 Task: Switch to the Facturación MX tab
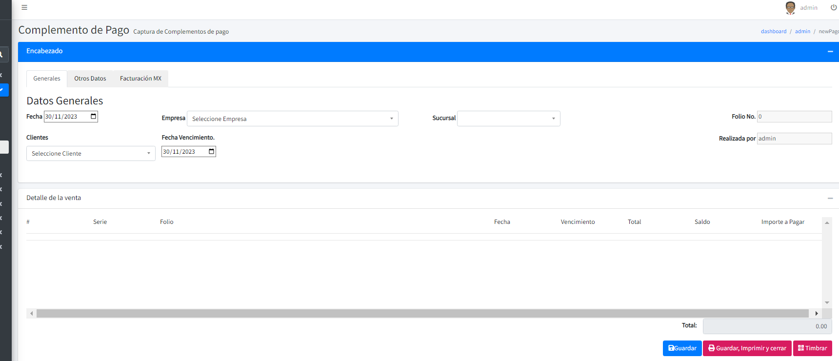point(140,79)
